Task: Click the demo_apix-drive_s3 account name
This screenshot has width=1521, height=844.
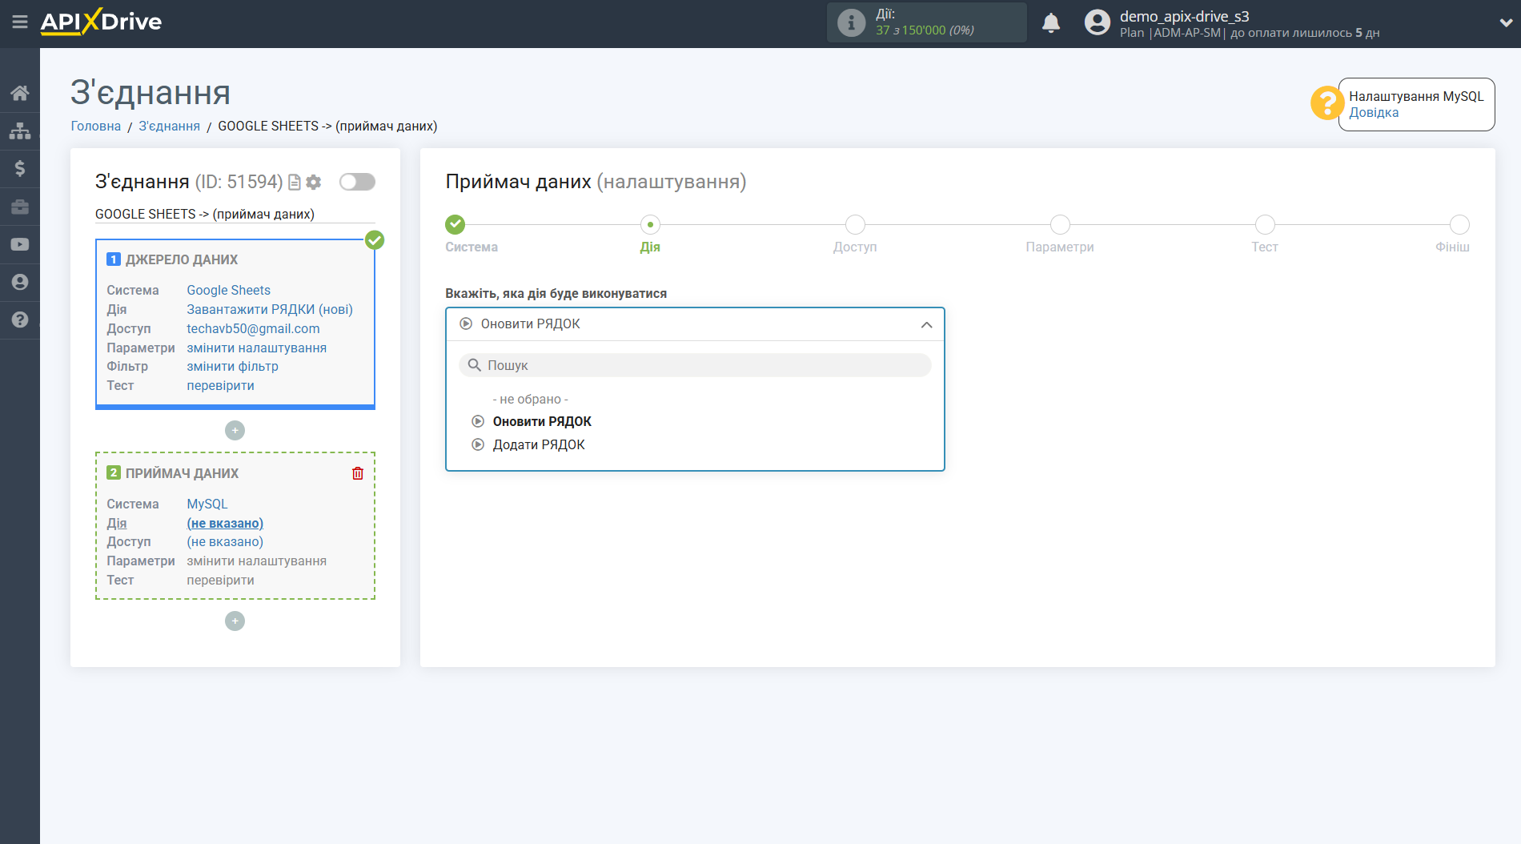Action: tap(1184, 16)
